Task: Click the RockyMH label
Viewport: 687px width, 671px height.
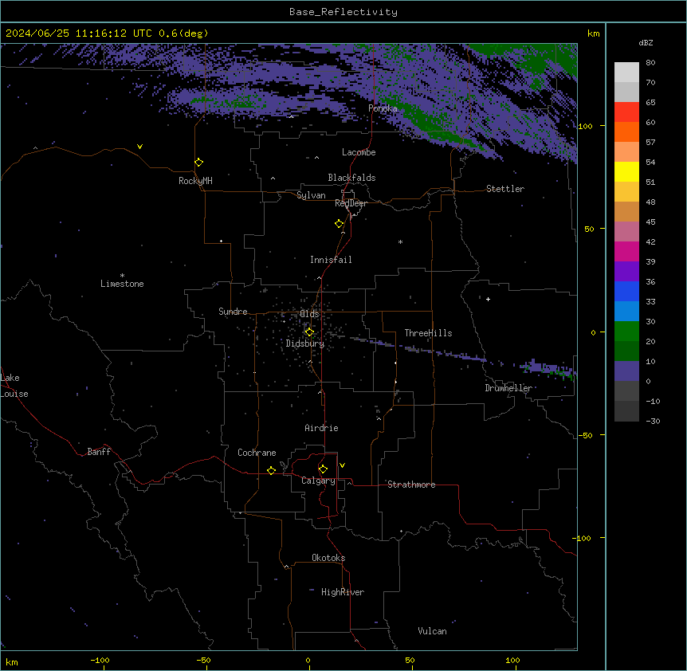Action: click(195, 181)
